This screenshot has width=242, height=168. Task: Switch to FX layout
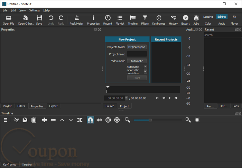234,17
